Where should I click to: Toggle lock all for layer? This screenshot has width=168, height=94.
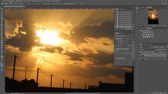click(153, 52)
